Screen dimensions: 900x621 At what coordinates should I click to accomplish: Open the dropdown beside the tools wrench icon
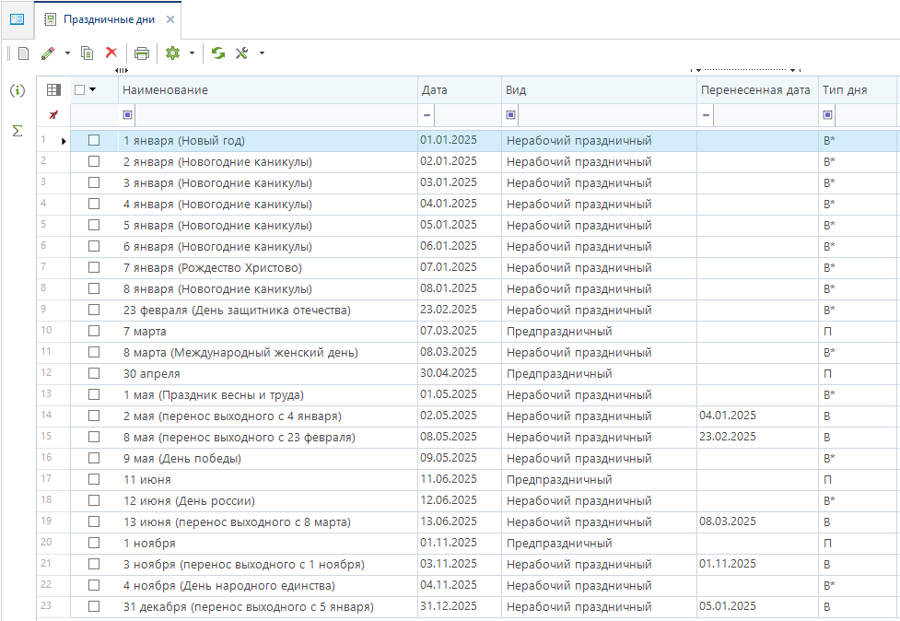click(262, 53)
